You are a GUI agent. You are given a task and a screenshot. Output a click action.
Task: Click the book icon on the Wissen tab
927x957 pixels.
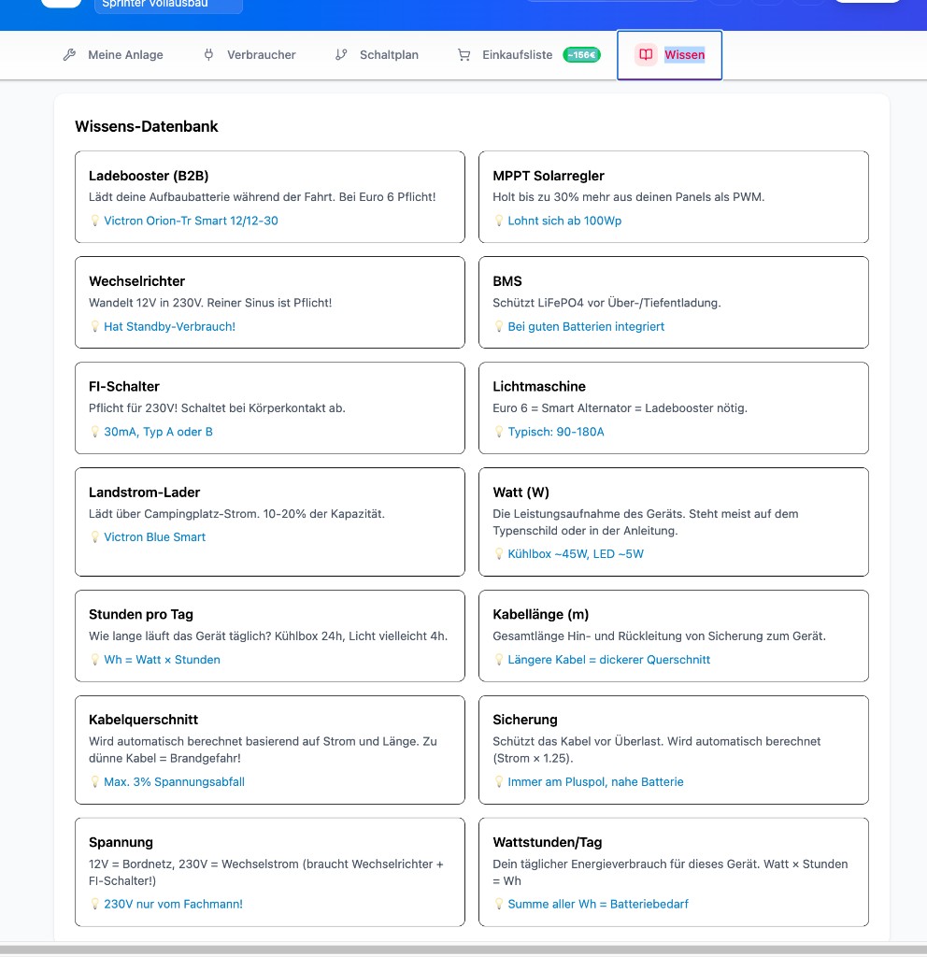pyautogui.click(x=646, y=54)
